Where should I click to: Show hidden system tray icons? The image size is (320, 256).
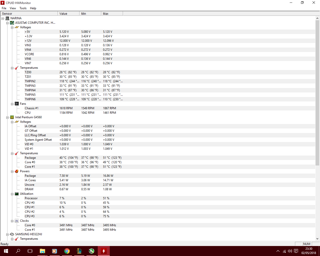[278, 251]
